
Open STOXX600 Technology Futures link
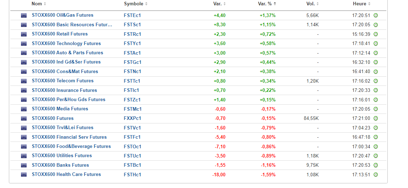66,44
